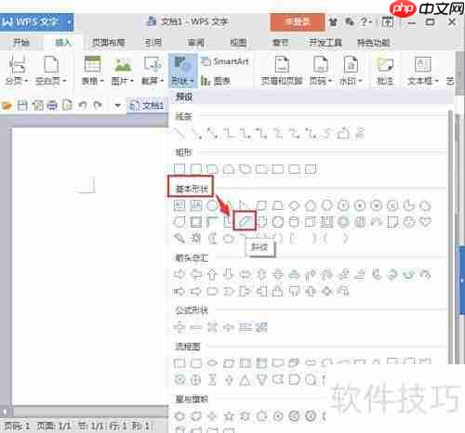Switch to the 页面布局 tab
Image resolution: width=465 pixels, height=433 pixels.
click(109, 42)
